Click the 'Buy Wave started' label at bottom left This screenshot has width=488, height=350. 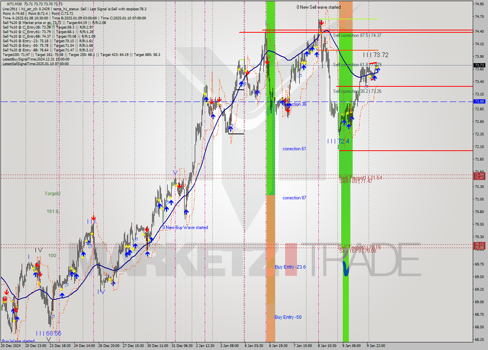tap(18, 341)
